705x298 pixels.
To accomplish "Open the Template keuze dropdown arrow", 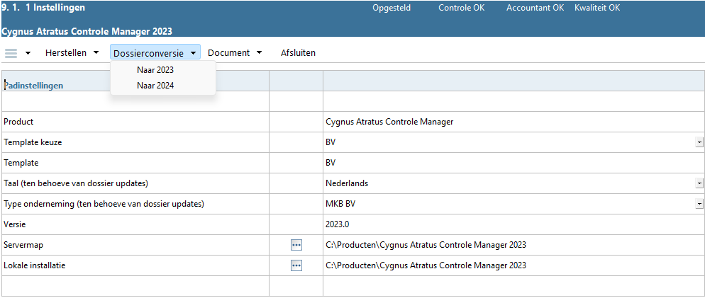I will click(699, 142).
